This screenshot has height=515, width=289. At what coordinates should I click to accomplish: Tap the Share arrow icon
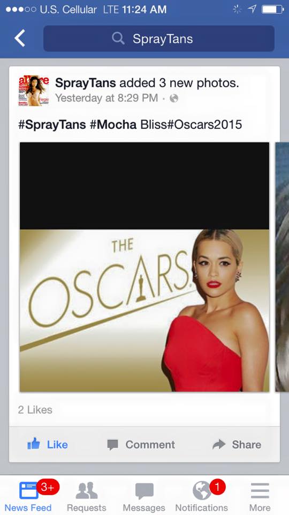tap(219, 444)
